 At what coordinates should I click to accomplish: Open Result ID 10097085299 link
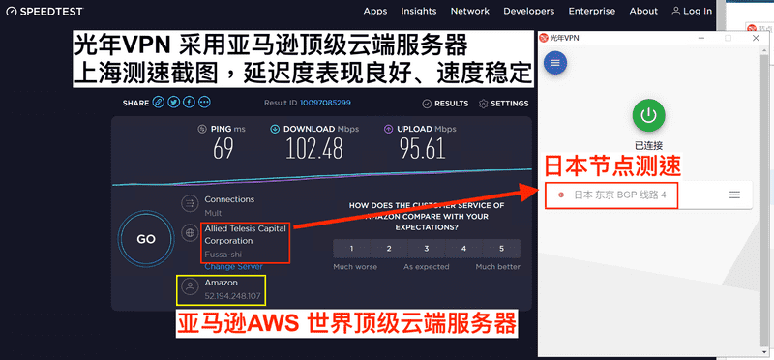325,103
